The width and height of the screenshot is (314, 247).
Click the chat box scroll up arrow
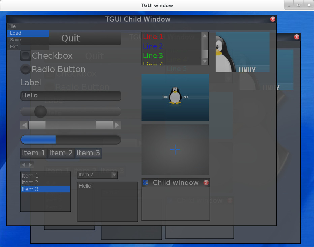(205, 36)
